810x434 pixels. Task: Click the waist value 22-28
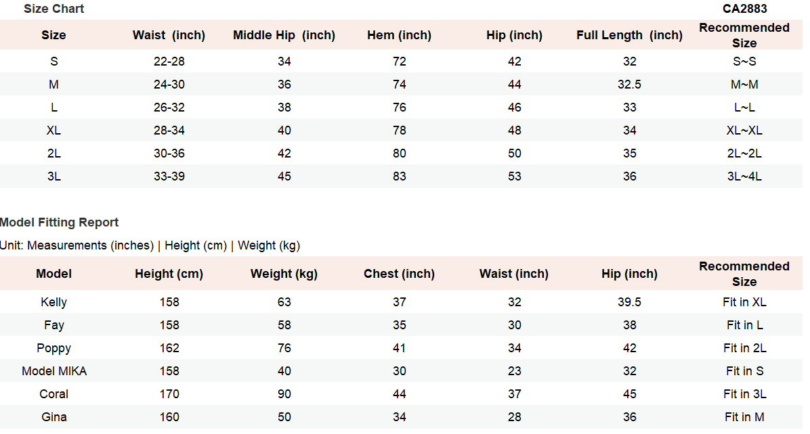point(169,62)
